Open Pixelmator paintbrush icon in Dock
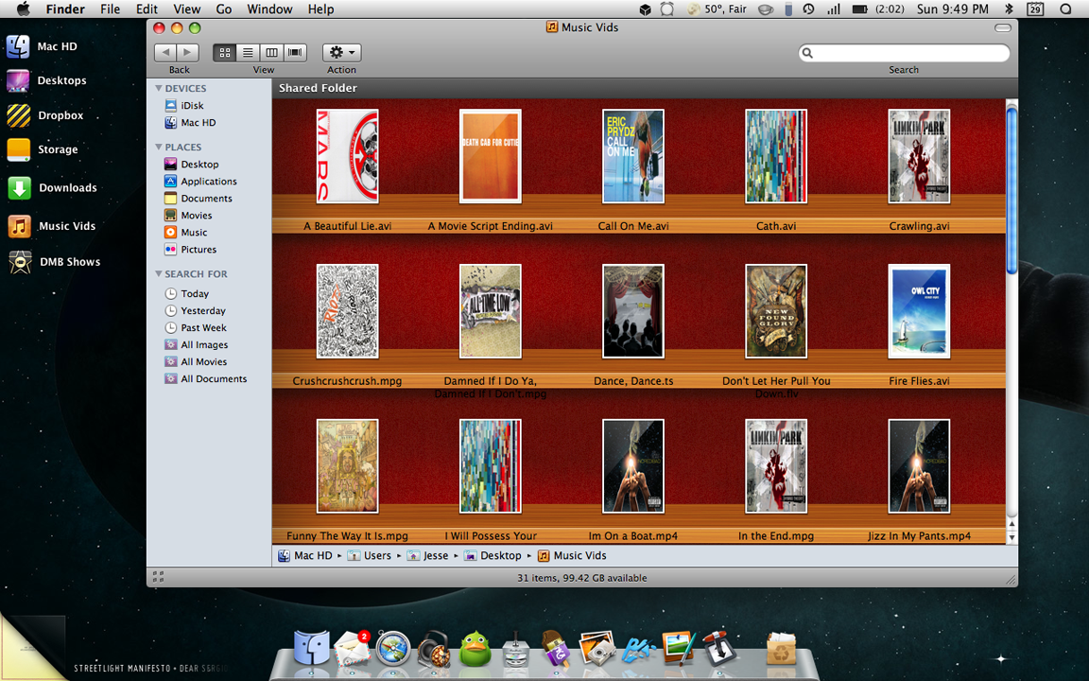 pyautogui.click(x=679, y=648)
